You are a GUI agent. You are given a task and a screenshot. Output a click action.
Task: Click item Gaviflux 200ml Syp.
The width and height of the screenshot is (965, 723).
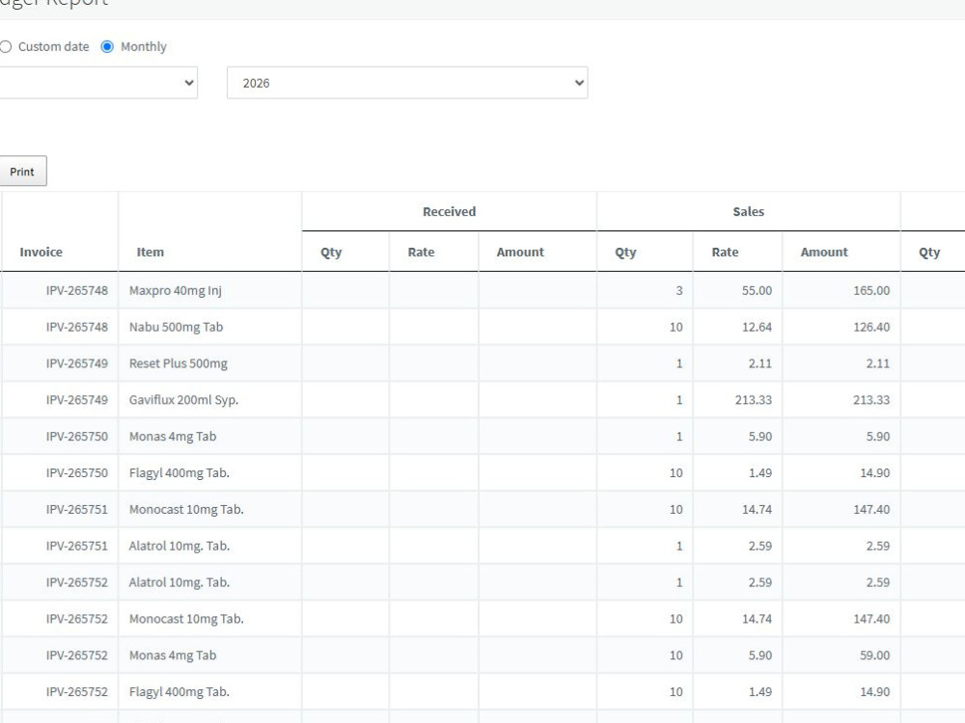click(183, 400)
